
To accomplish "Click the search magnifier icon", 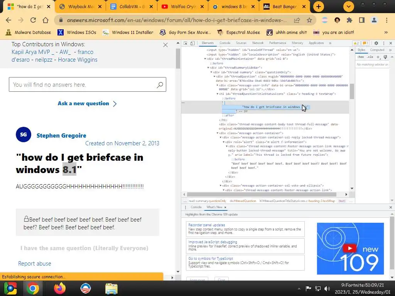I will tap(160, 85).
